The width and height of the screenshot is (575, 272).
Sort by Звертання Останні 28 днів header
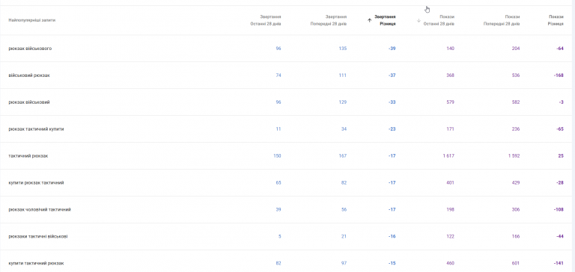point(266,20)
